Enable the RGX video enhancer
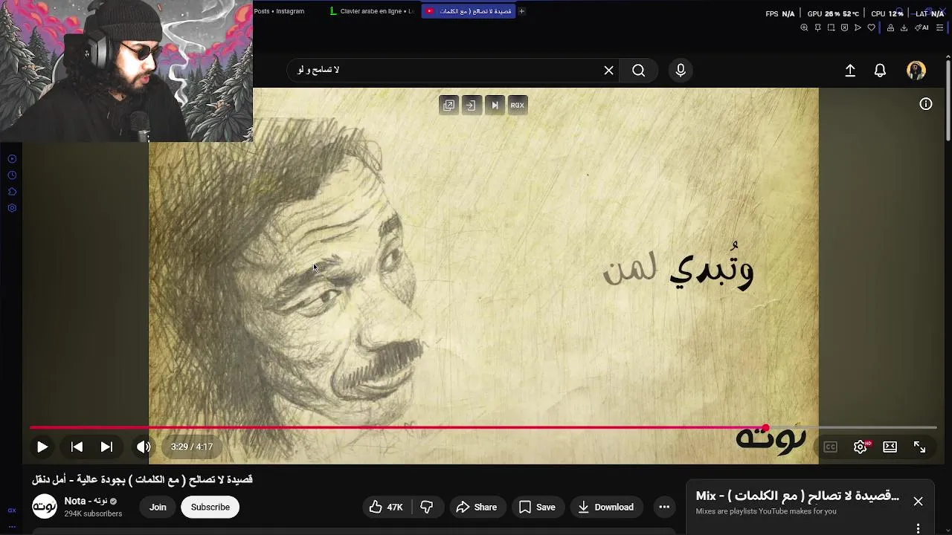Image resolution: width=952 pixels, height=535 pixels. coord(518,105)
